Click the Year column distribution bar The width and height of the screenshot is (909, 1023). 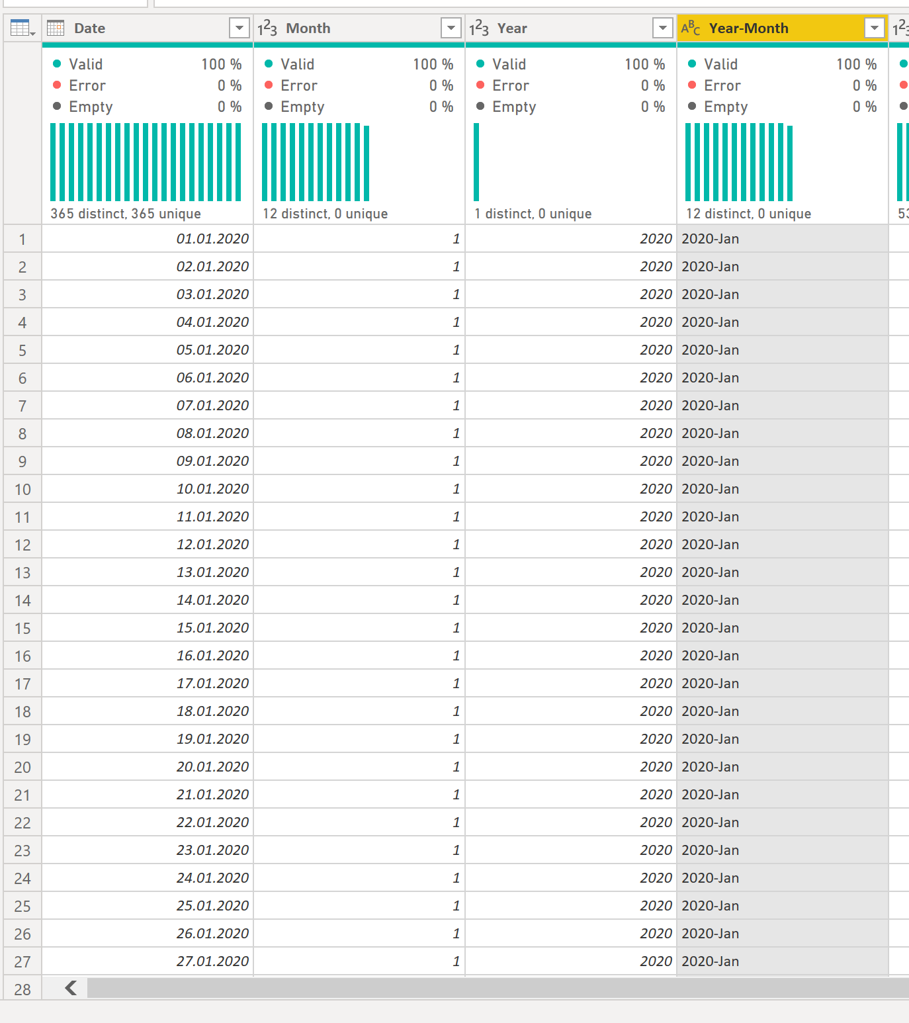[x=476, y=162]
